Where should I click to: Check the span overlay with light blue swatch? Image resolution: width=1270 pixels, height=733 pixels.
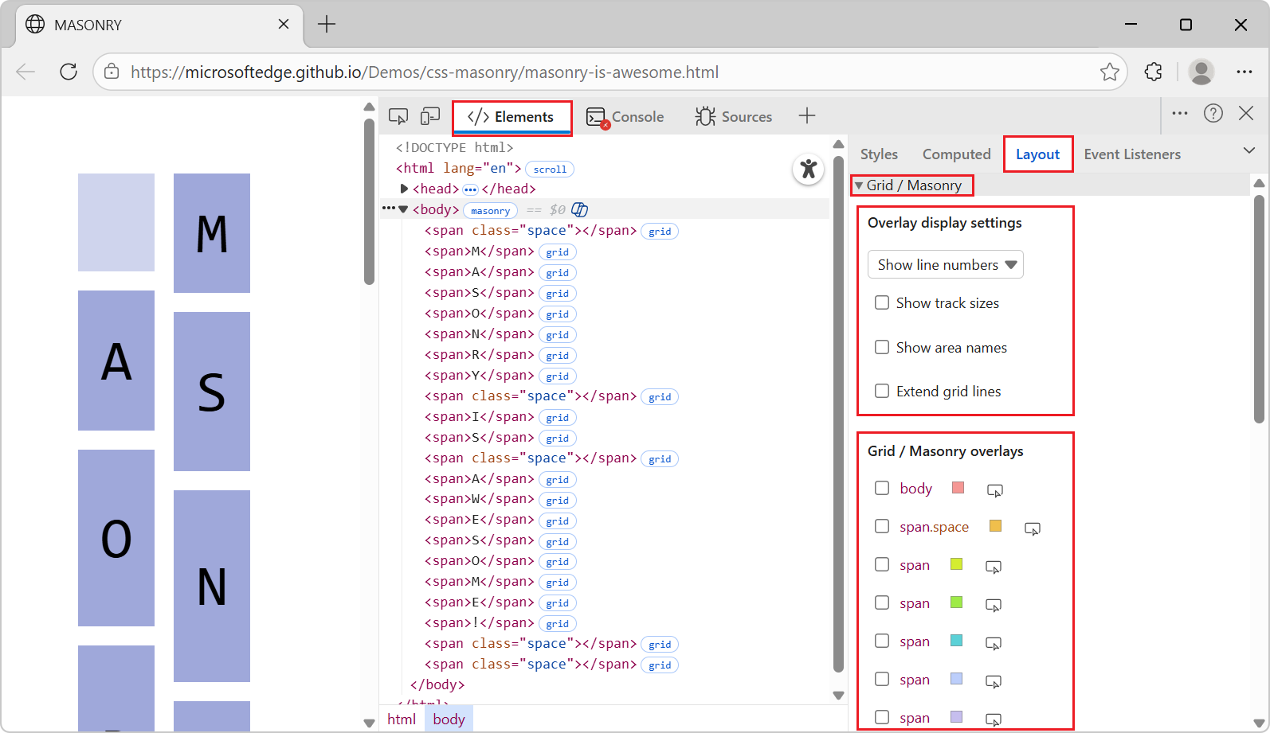882,679
